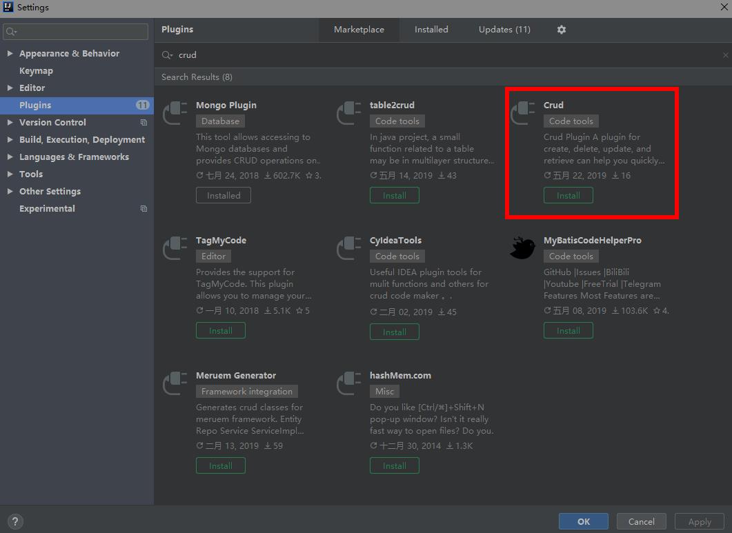Click the MyBatisCodeHelperPro bird icon
The height and width of the screenshot is (533, 732).
tap(522, 248)
